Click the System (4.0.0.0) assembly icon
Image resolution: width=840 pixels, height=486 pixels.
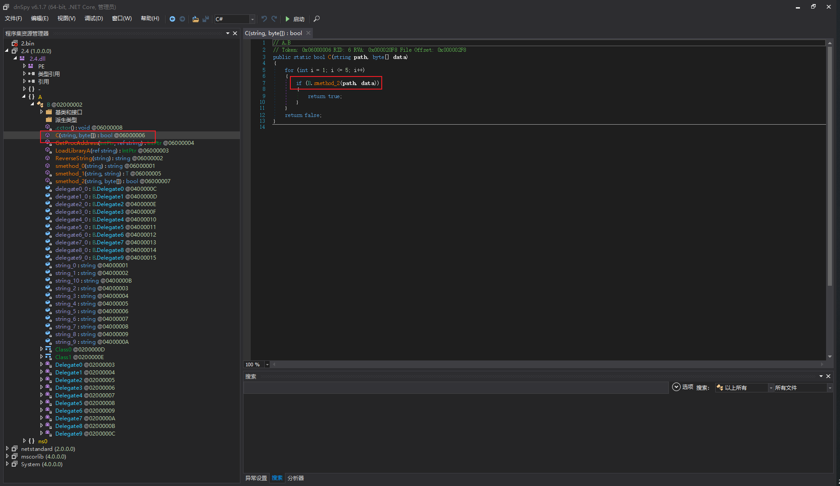click(15, 464)
